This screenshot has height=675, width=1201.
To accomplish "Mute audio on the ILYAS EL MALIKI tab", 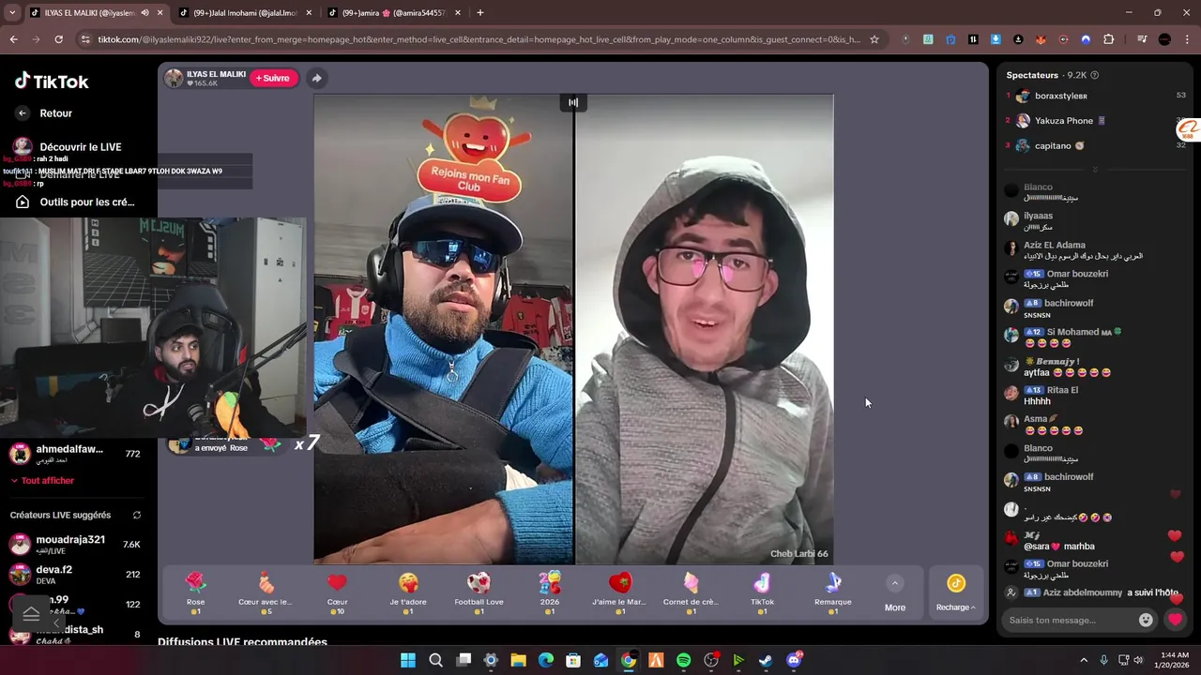I will click(144, 13).
